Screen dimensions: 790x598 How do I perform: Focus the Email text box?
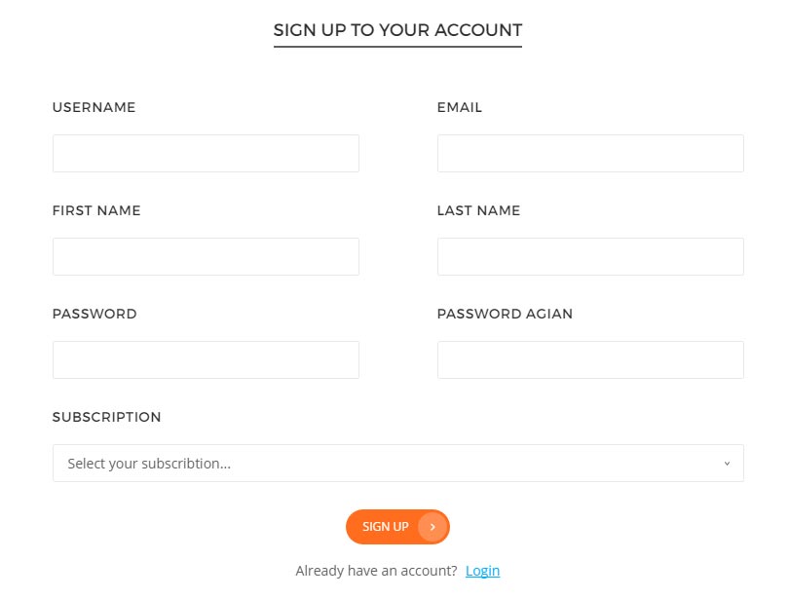pyautogui.click(x=590, y=154)
